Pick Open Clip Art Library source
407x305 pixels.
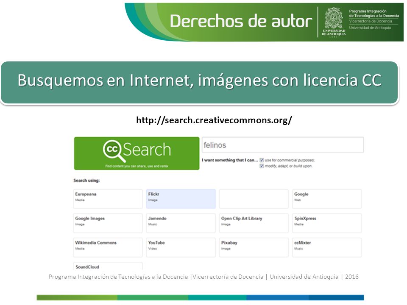[254, 223]
